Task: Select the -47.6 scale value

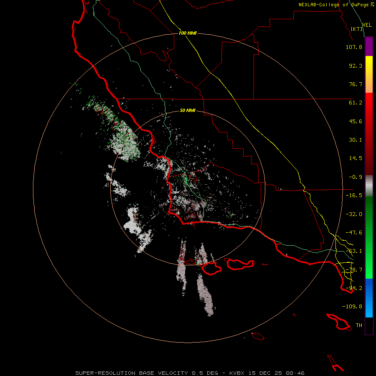Action: 354,233
